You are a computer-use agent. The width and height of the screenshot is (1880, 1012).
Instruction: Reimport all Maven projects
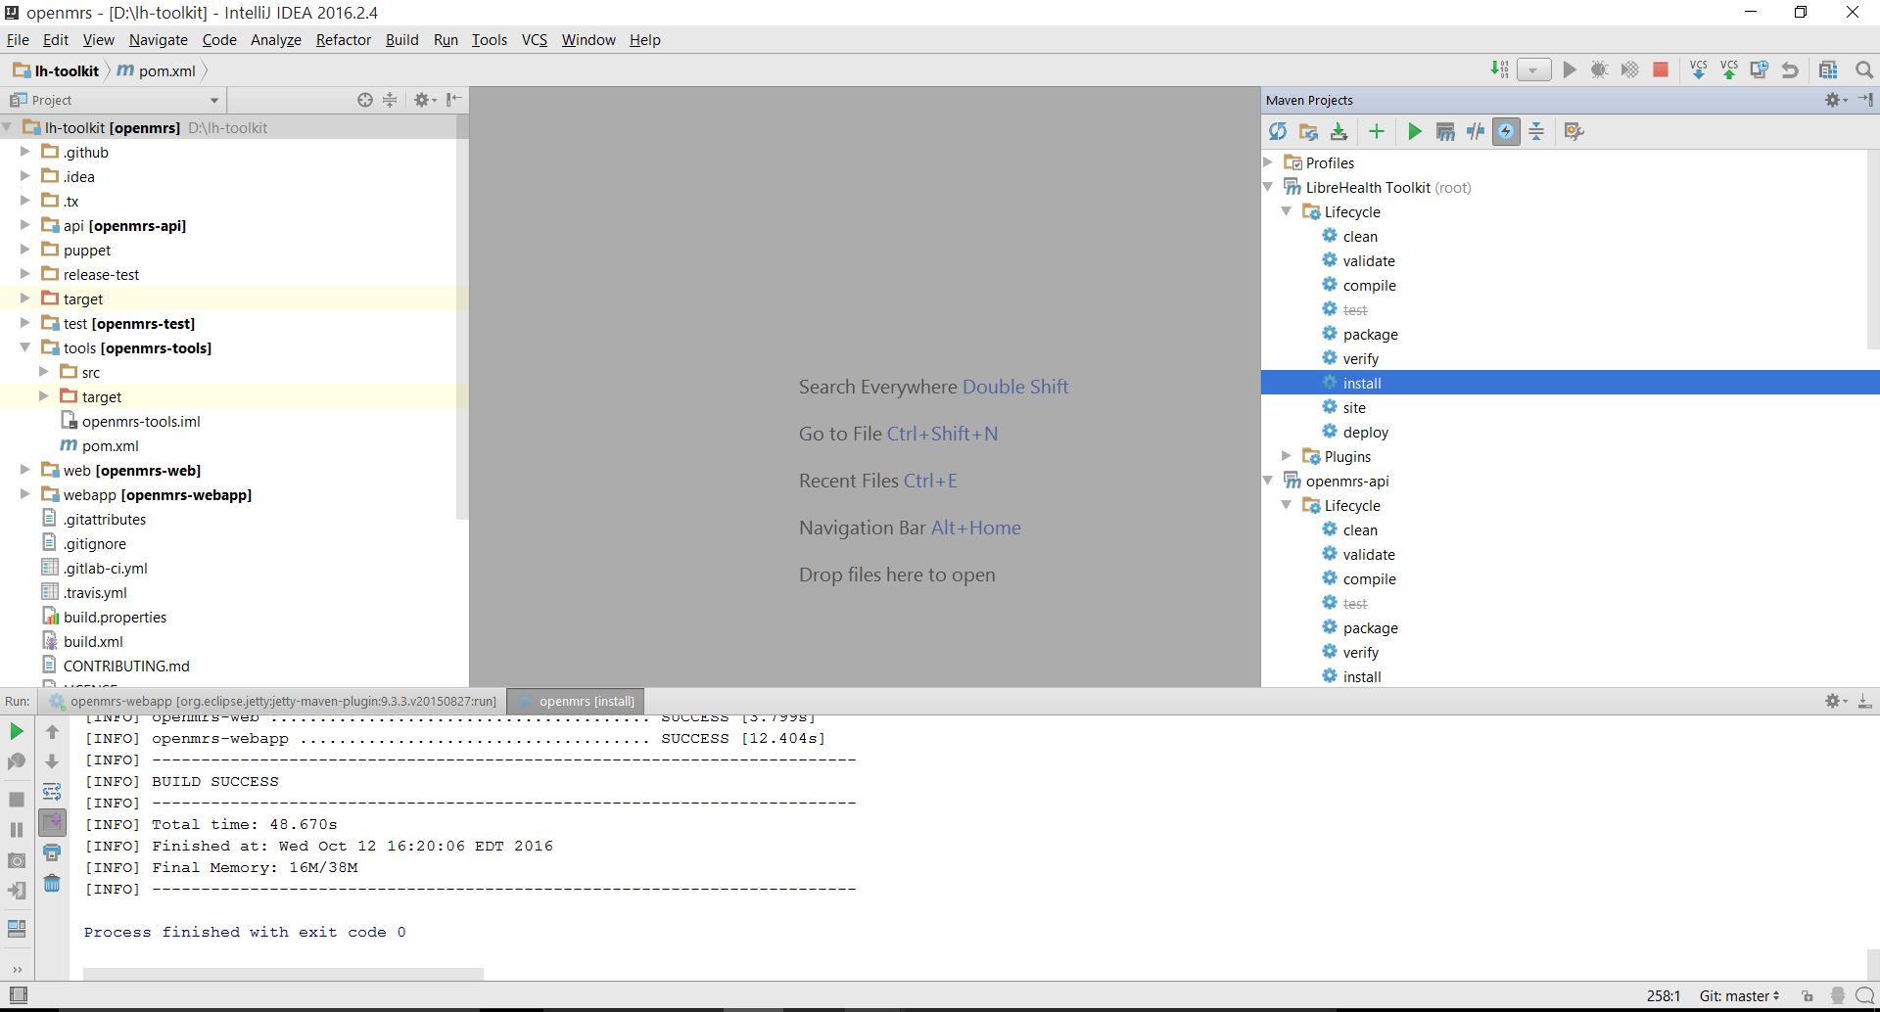(x=1277, y=131)
